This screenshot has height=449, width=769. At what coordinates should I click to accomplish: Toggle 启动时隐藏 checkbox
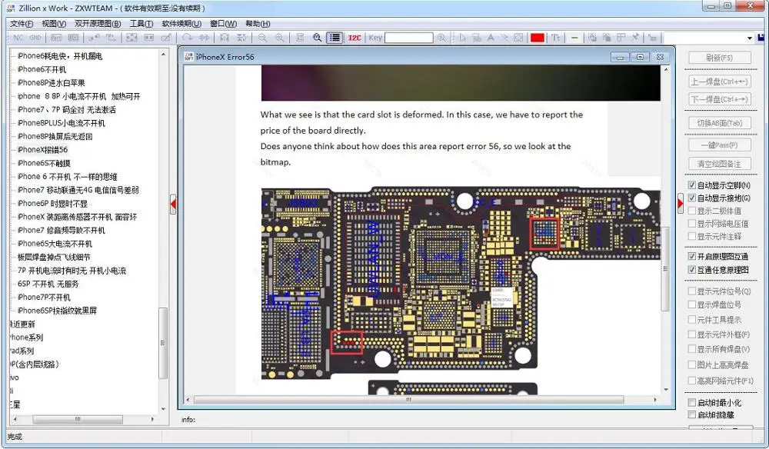click(x=692, y=414)
